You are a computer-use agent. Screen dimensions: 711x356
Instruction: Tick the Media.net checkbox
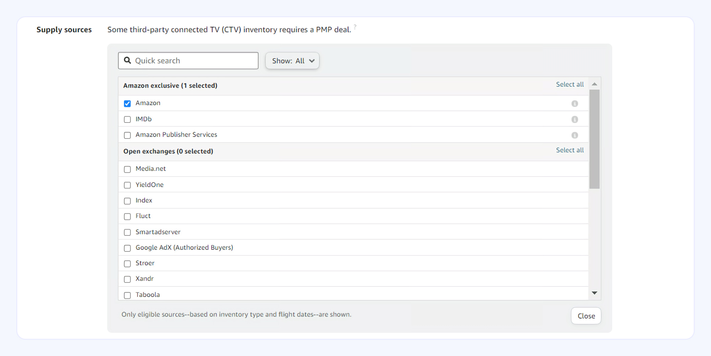127,169
